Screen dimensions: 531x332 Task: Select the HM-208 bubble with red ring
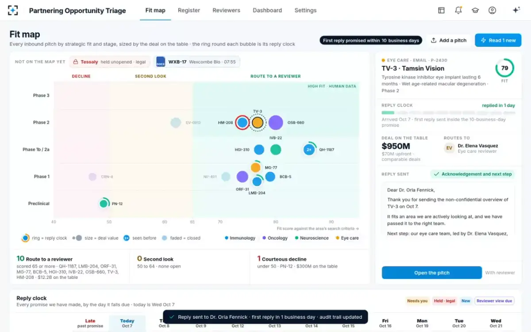pos(242,123)
